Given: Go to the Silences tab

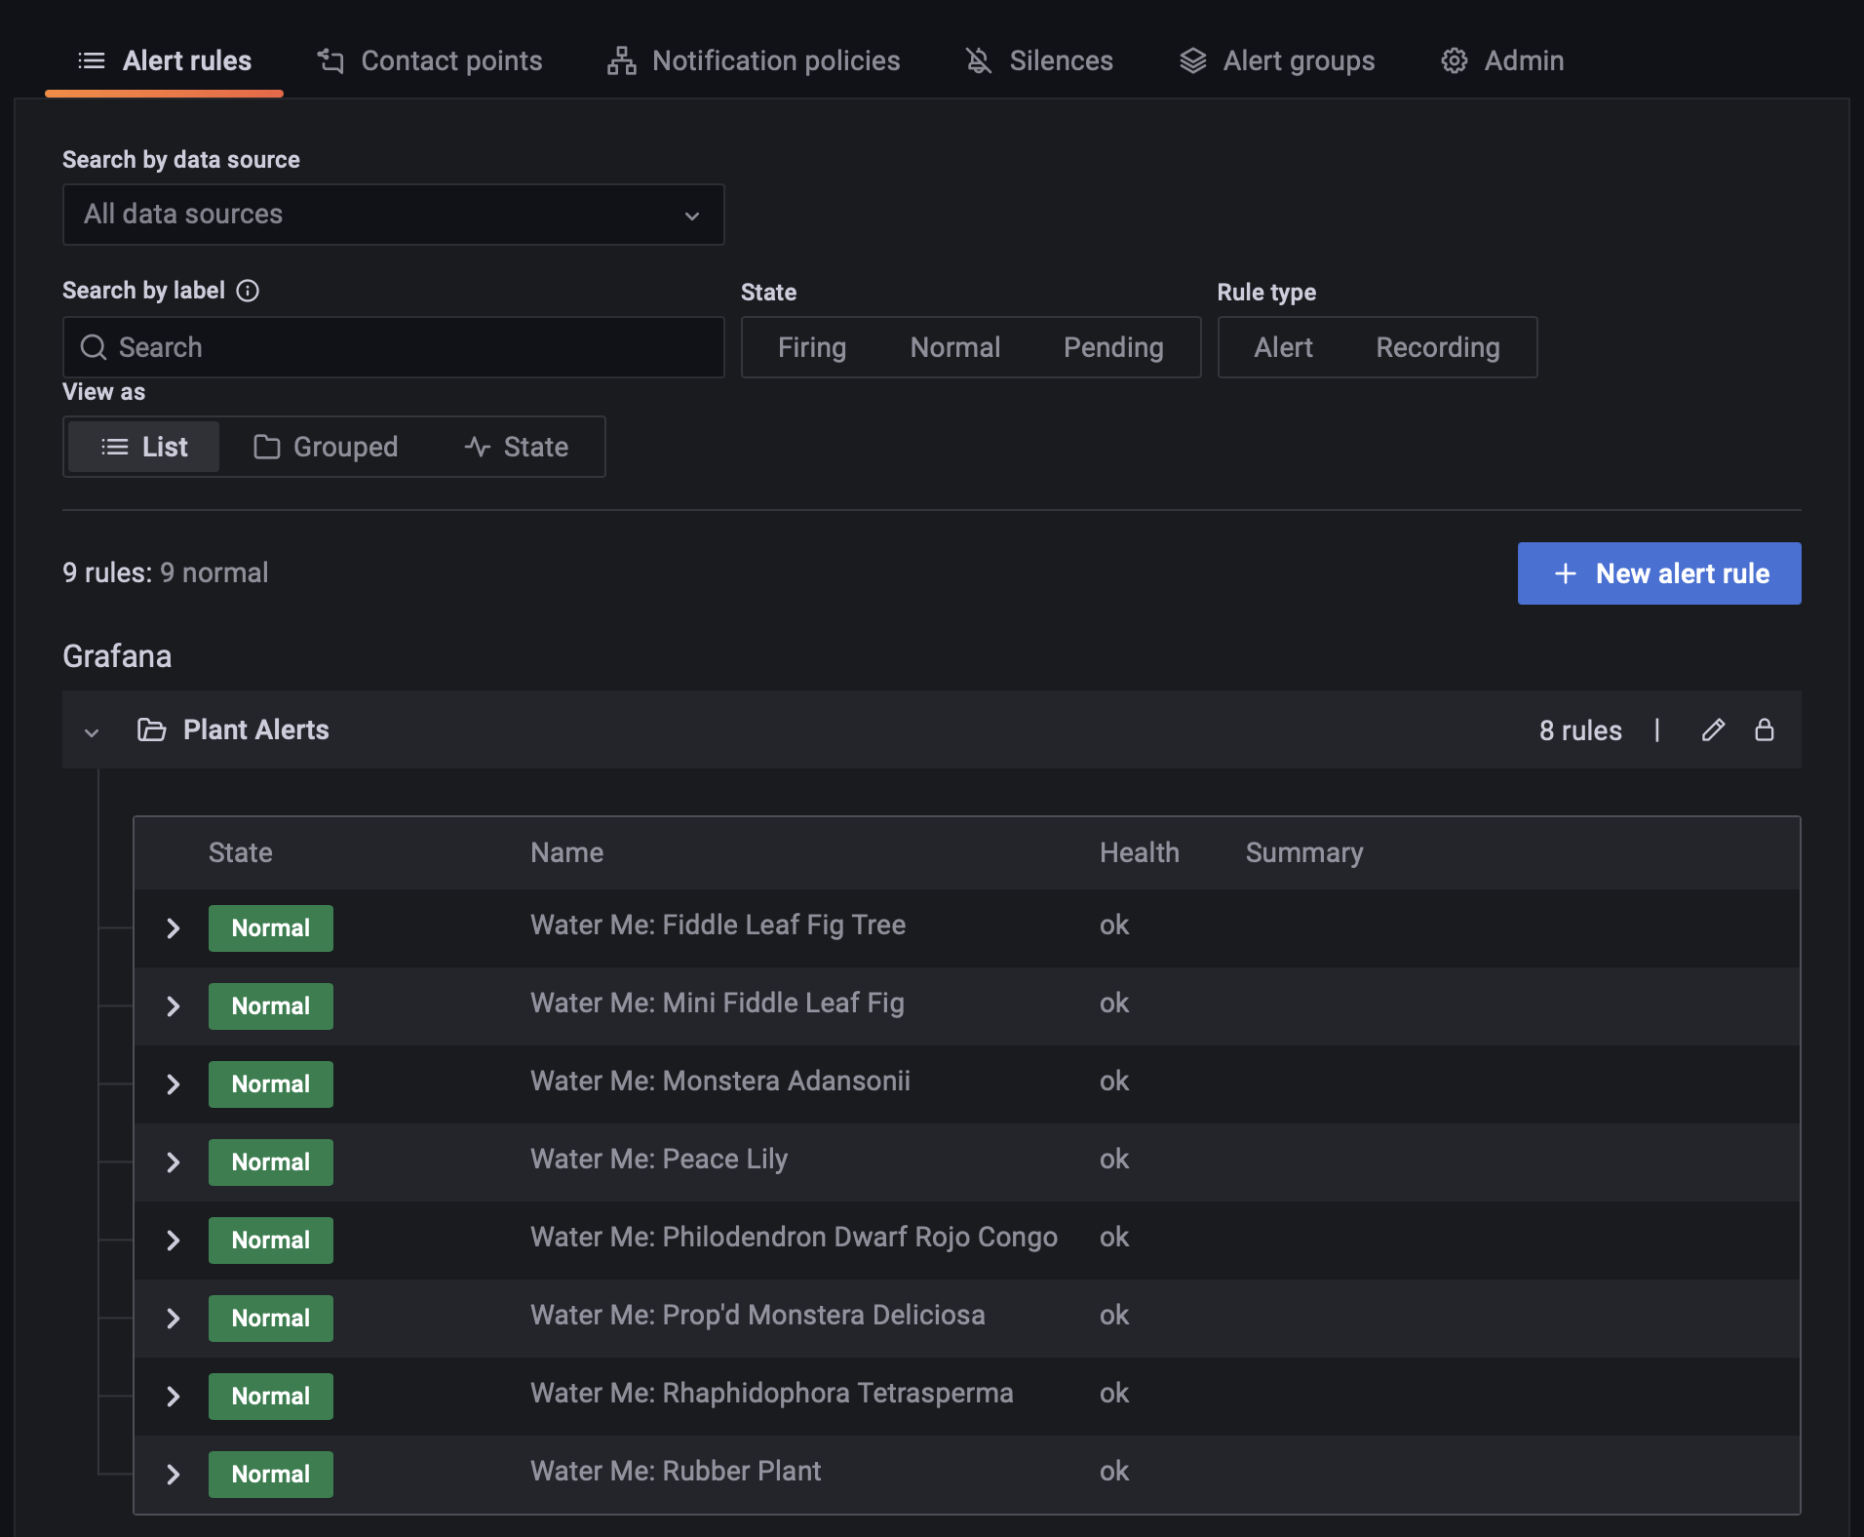Looking at the screenshot, I should pos(1039,60).
